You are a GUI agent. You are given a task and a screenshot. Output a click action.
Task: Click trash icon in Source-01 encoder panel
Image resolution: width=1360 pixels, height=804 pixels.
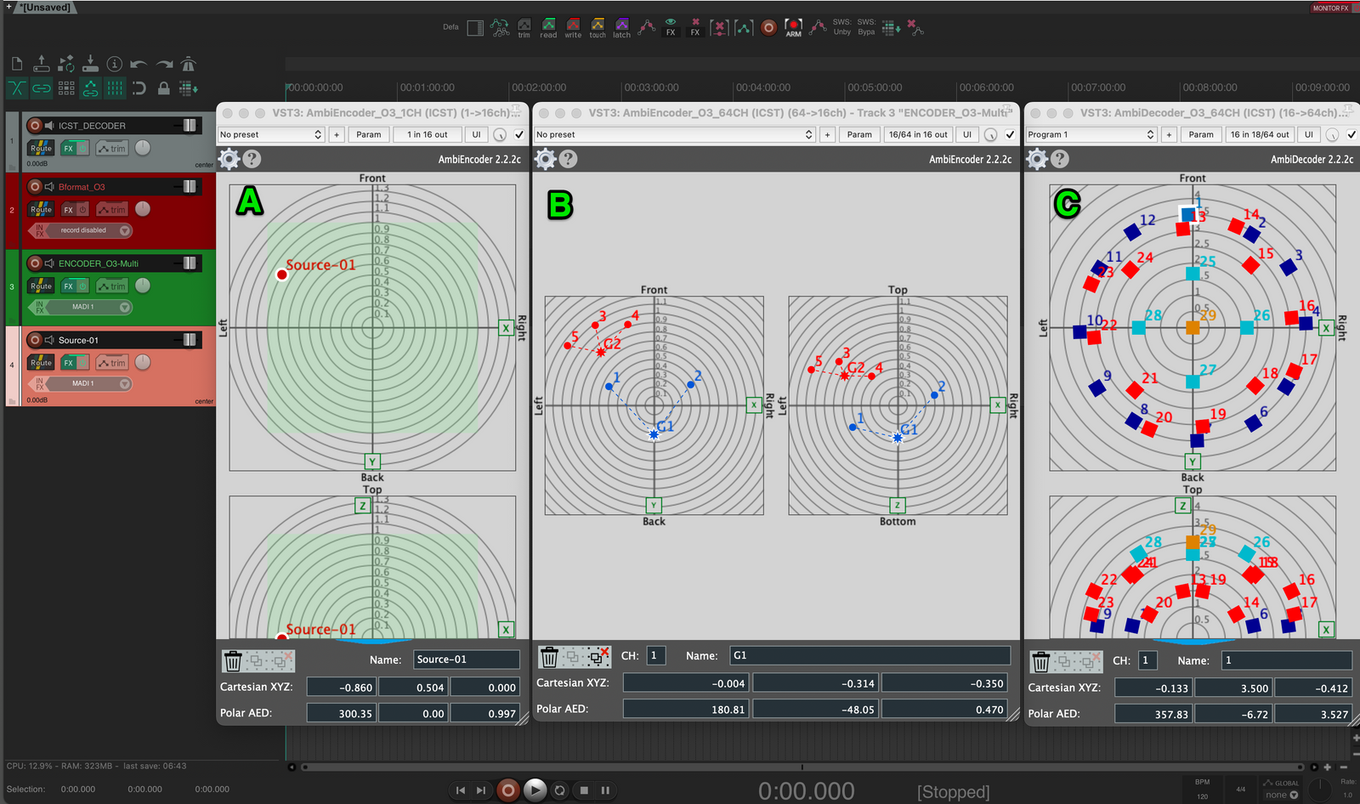click(x=232, y=661)
